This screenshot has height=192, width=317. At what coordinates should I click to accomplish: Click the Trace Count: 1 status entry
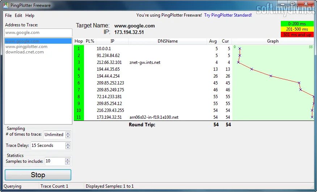(x=54, y=186)
